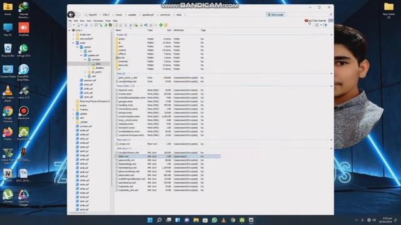The width and height of the screenshot is (401, 225).
Task: Collapse the Folder group in file list
Action: (331, 35)
